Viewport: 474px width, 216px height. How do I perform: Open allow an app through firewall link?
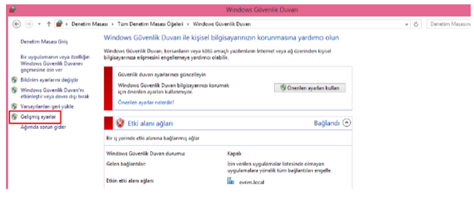click(55, 64)
